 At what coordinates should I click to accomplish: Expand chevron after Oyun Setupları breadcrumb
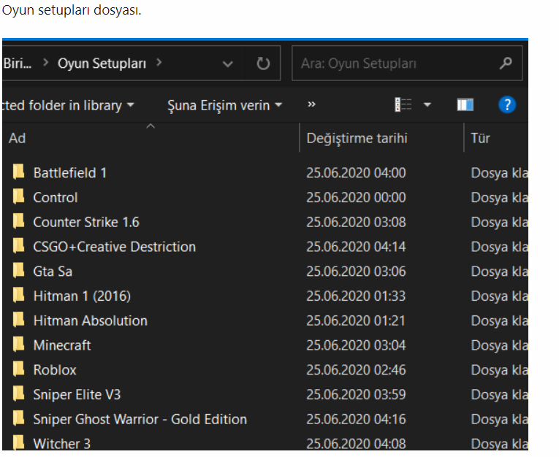[159, 64]
